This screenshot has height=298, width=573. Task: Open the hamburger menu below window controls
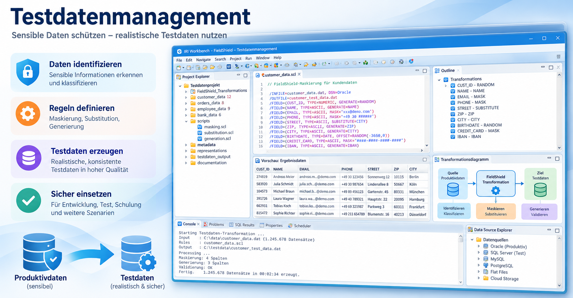pos(558,57)
